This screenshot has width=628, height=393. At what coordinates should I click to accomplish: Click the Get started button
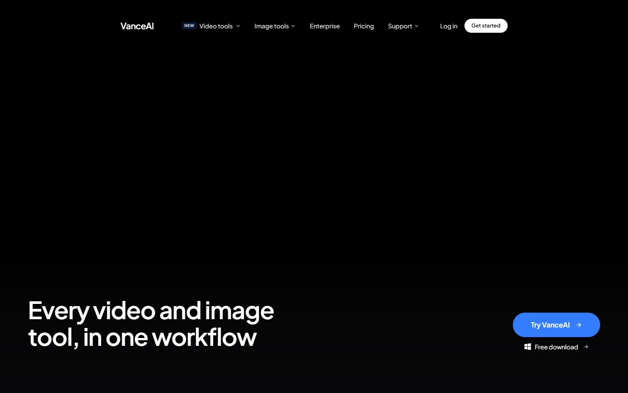tap(486, 26)
